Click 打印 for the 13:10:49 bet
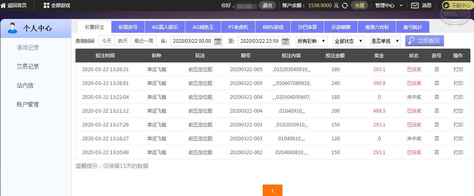474x196 pixels. [458, 153]
